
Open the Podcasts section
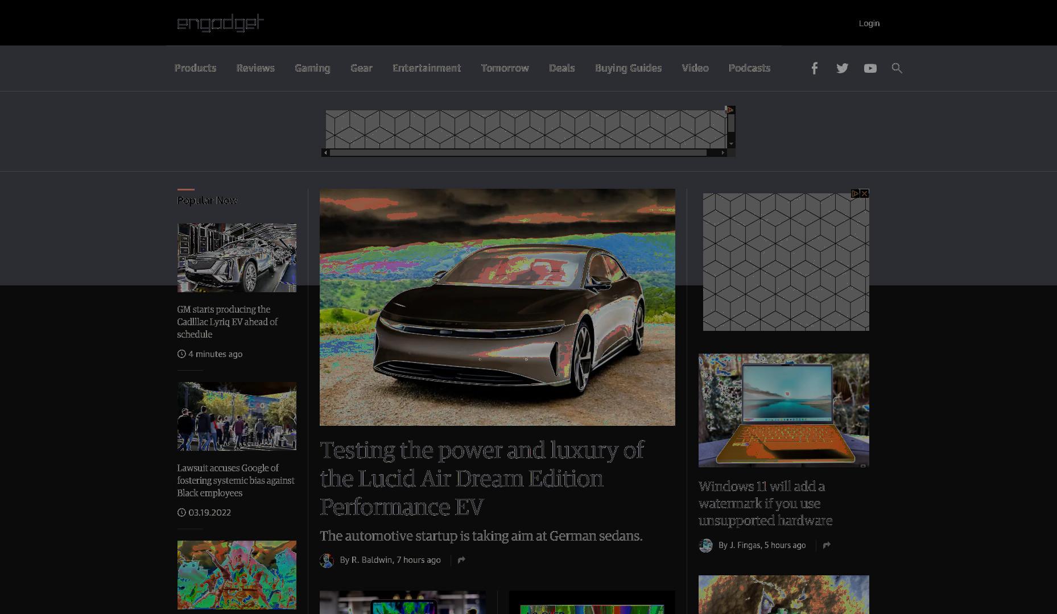(749, 68)
